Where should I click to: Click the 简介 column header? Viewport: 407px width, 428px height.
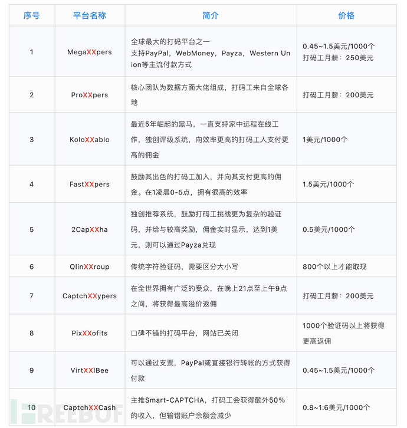[x=211, y=15]
